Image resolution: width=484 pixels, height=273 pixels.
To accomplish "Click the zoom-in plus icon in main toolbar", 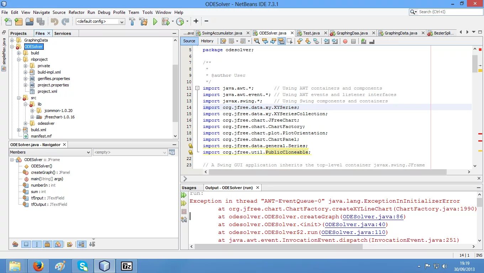I will [x=196, y=21].
